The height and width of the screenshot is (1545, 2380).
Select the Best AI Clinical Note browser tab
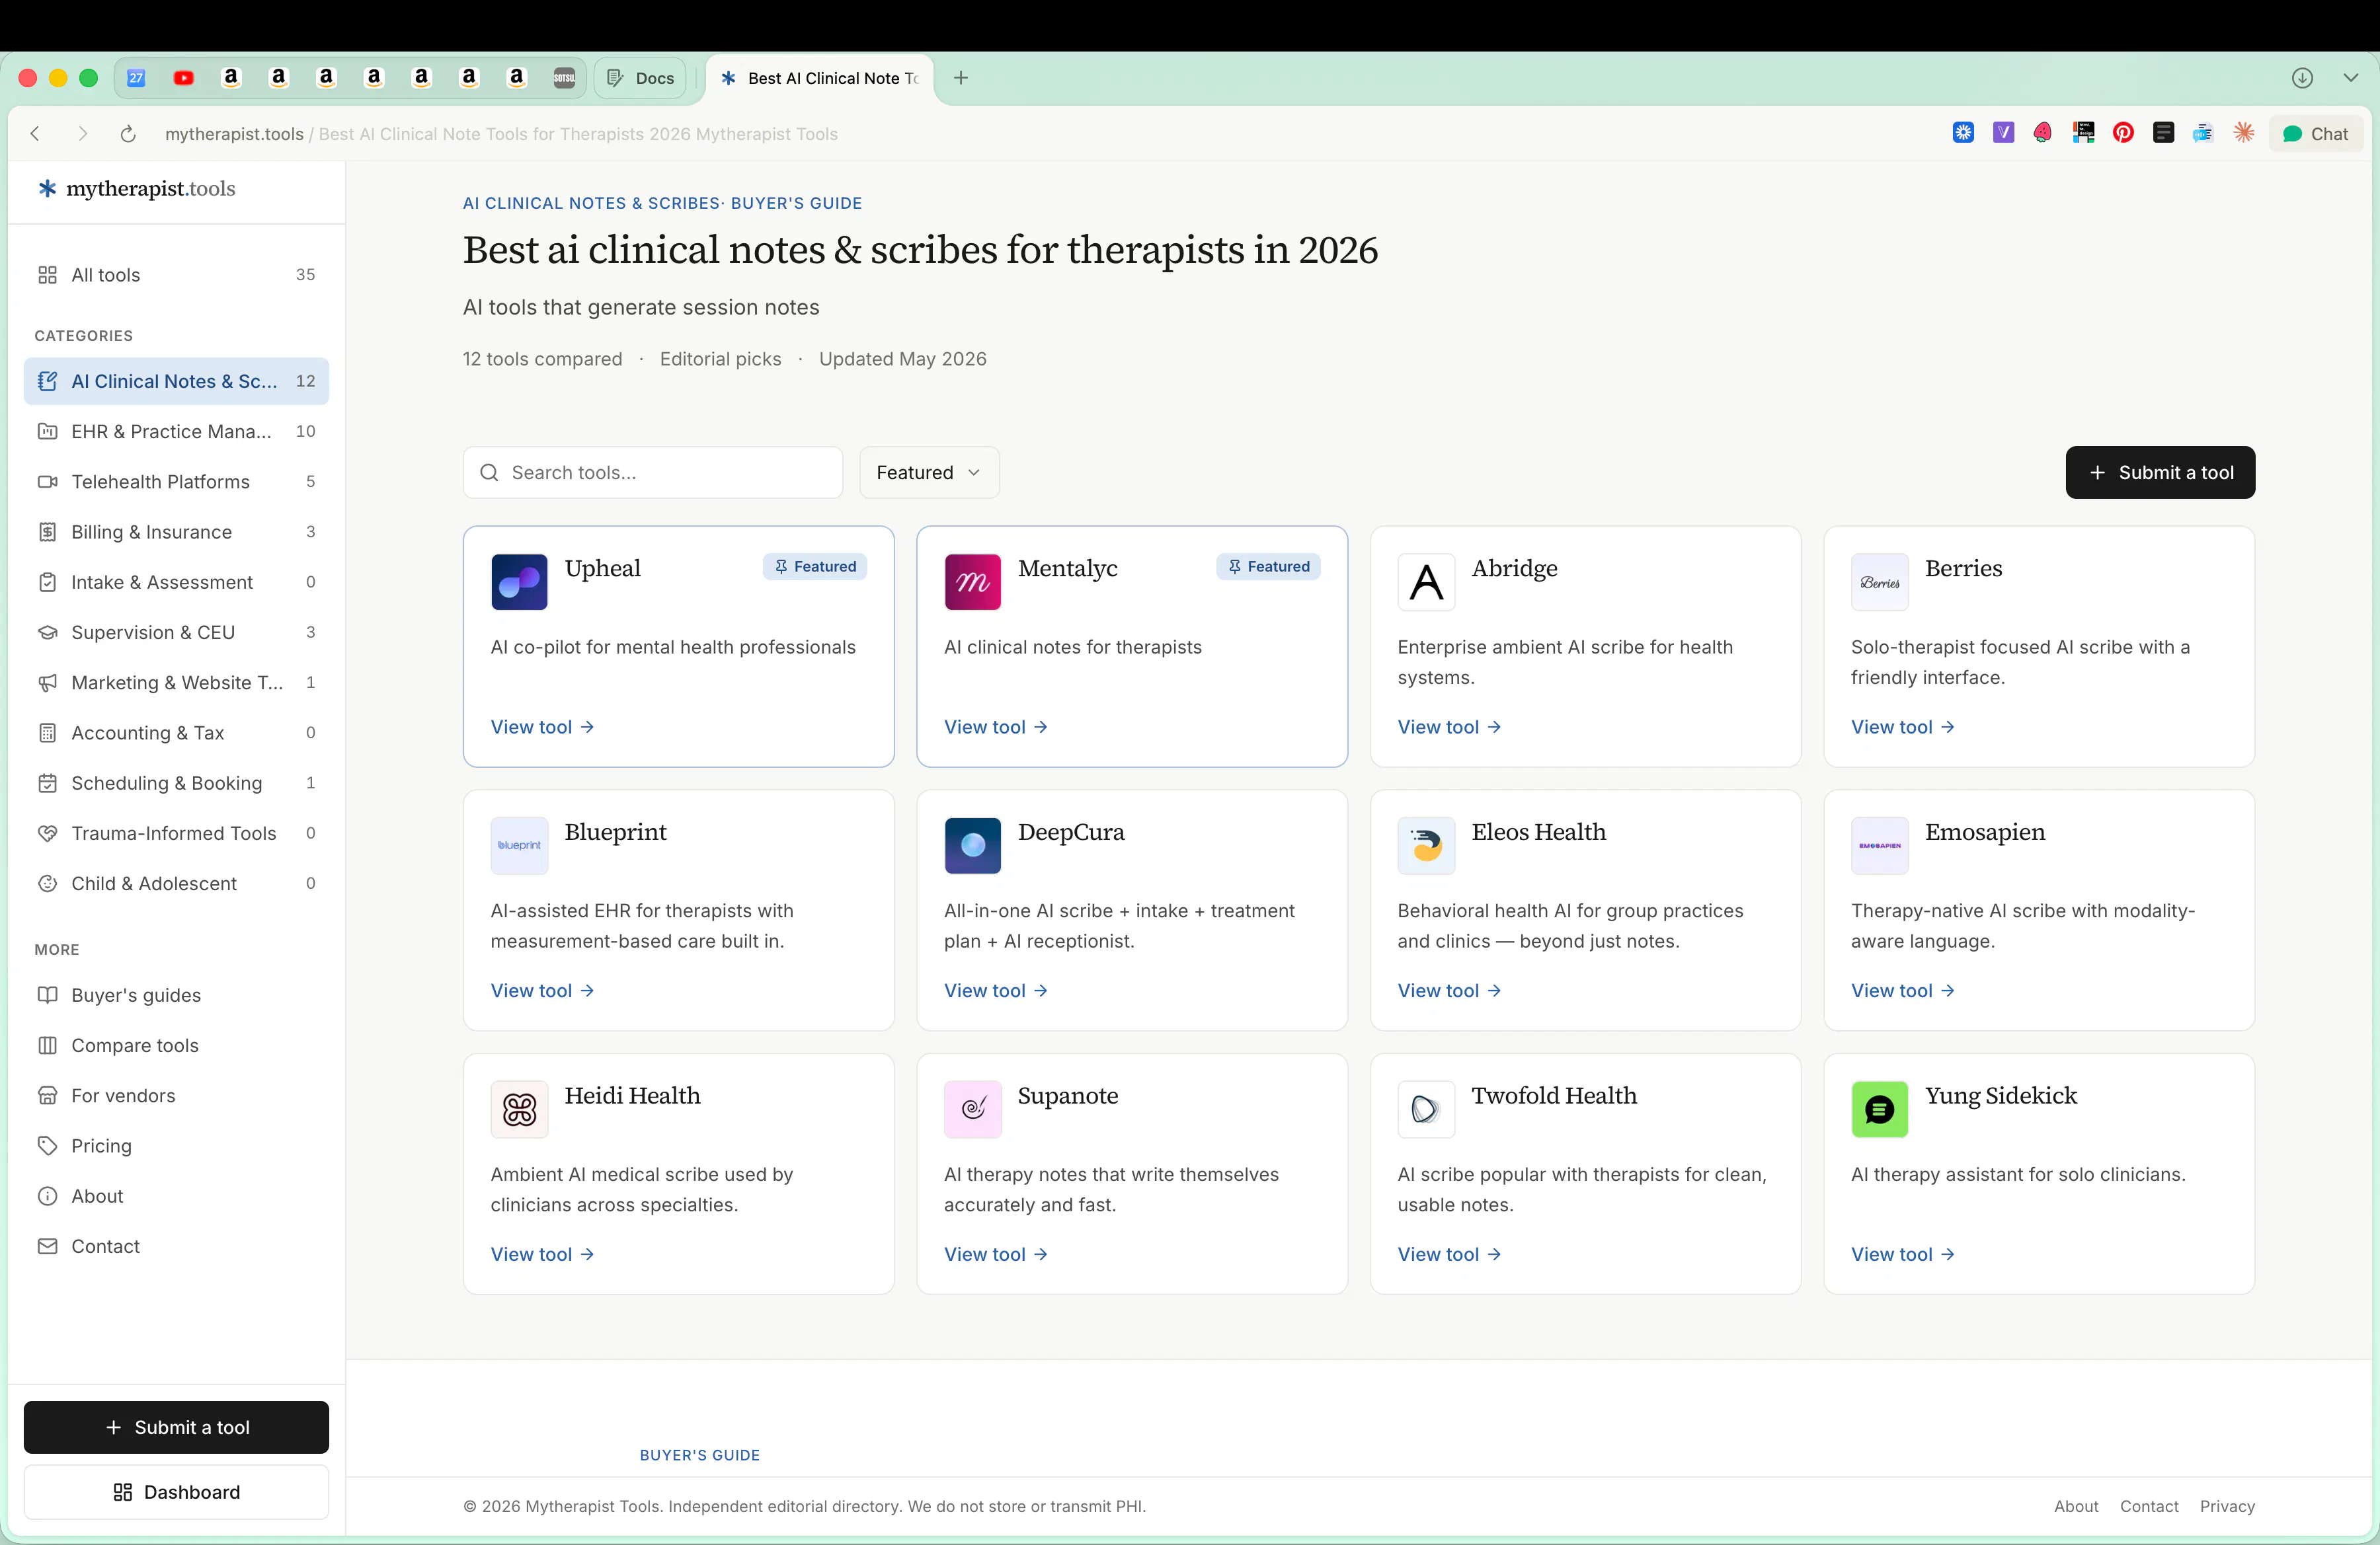tap(820, 78)
